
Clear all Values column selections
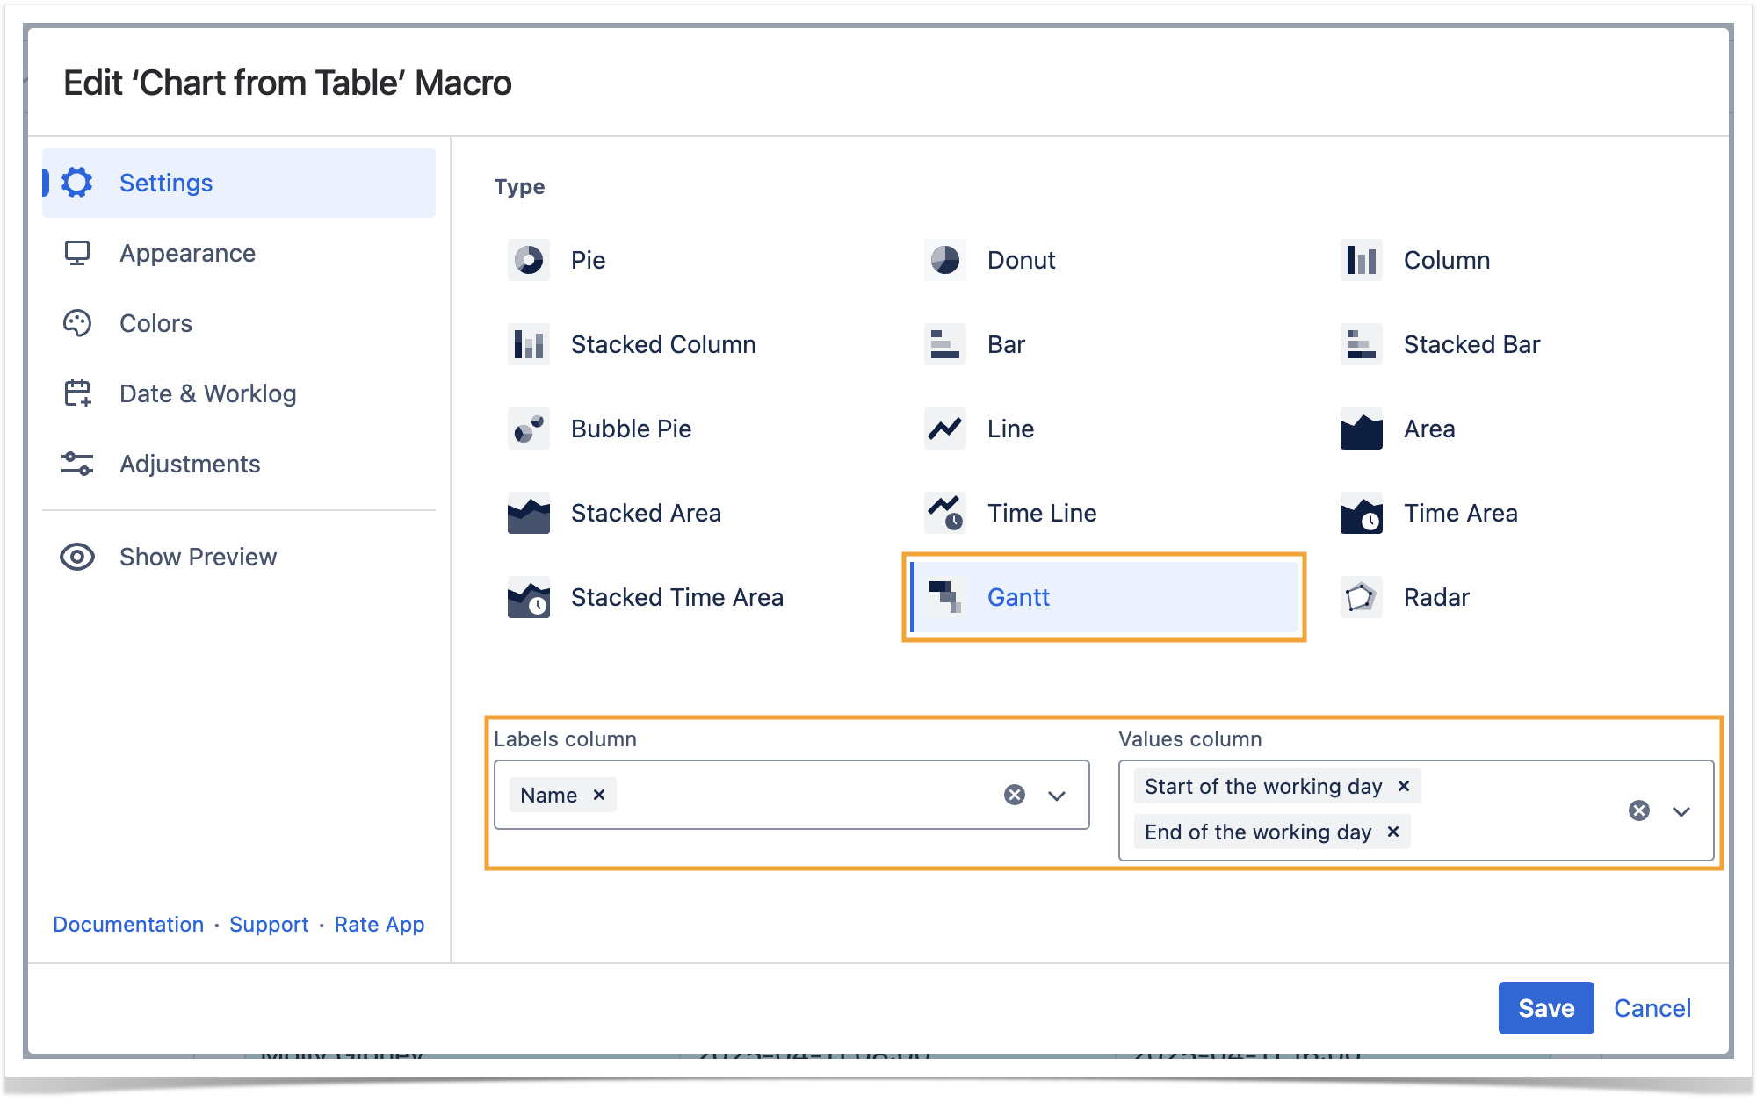(1638, 810)
